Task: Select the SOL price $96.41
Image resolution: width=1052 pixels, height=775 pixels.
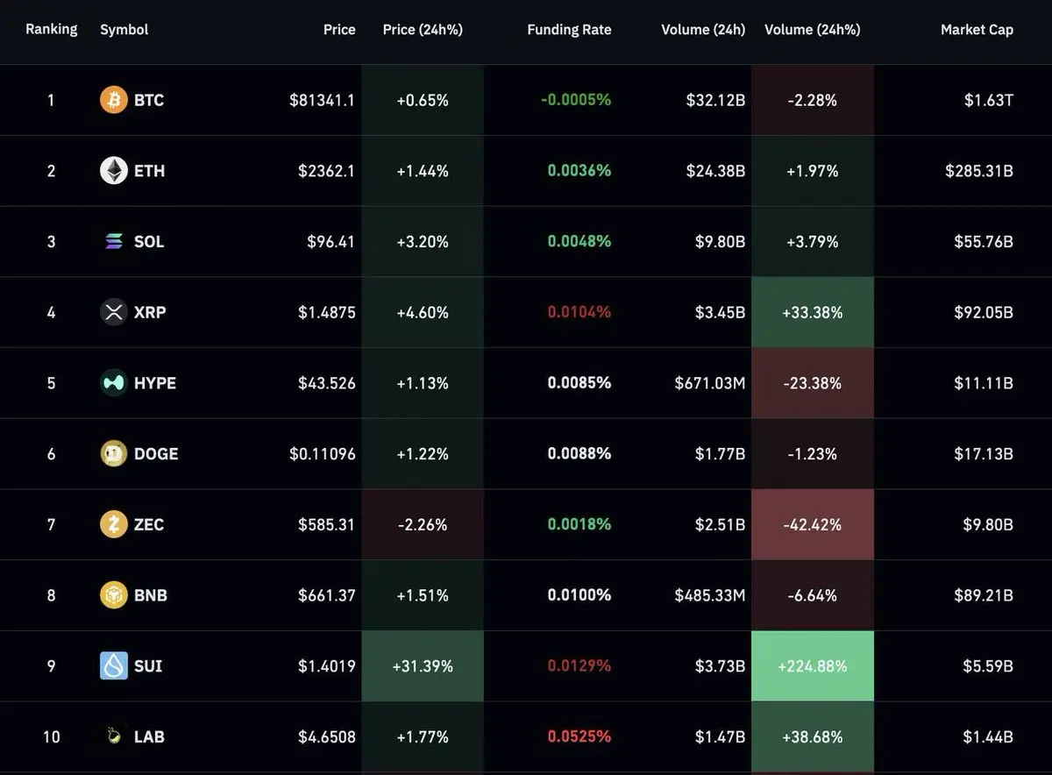Action: pos(331,241)
